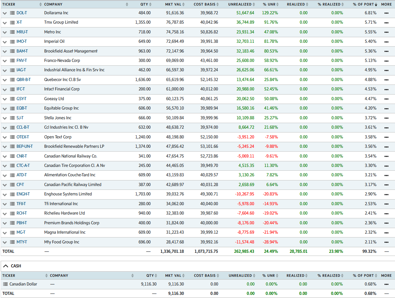
Task: Open list icon for QBR-B-T row
Action: (x=12, y=80)
